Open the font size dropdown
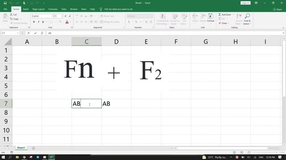The height and width of the screenshot is (160, 286). 62,16
